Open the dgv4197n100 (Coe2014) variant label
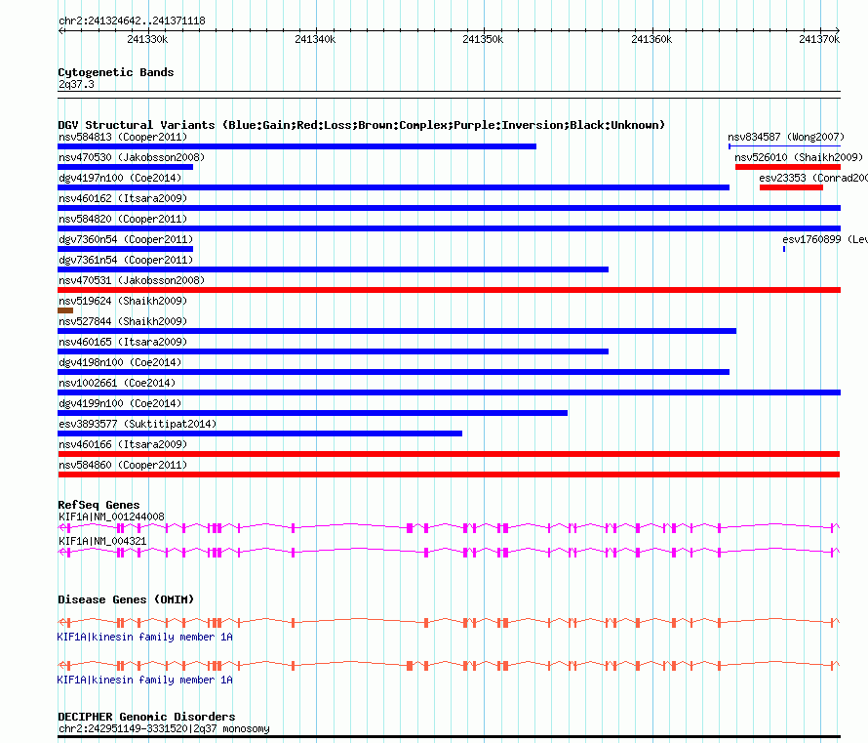Screen dimensions: 868x743 click(120, 178)
